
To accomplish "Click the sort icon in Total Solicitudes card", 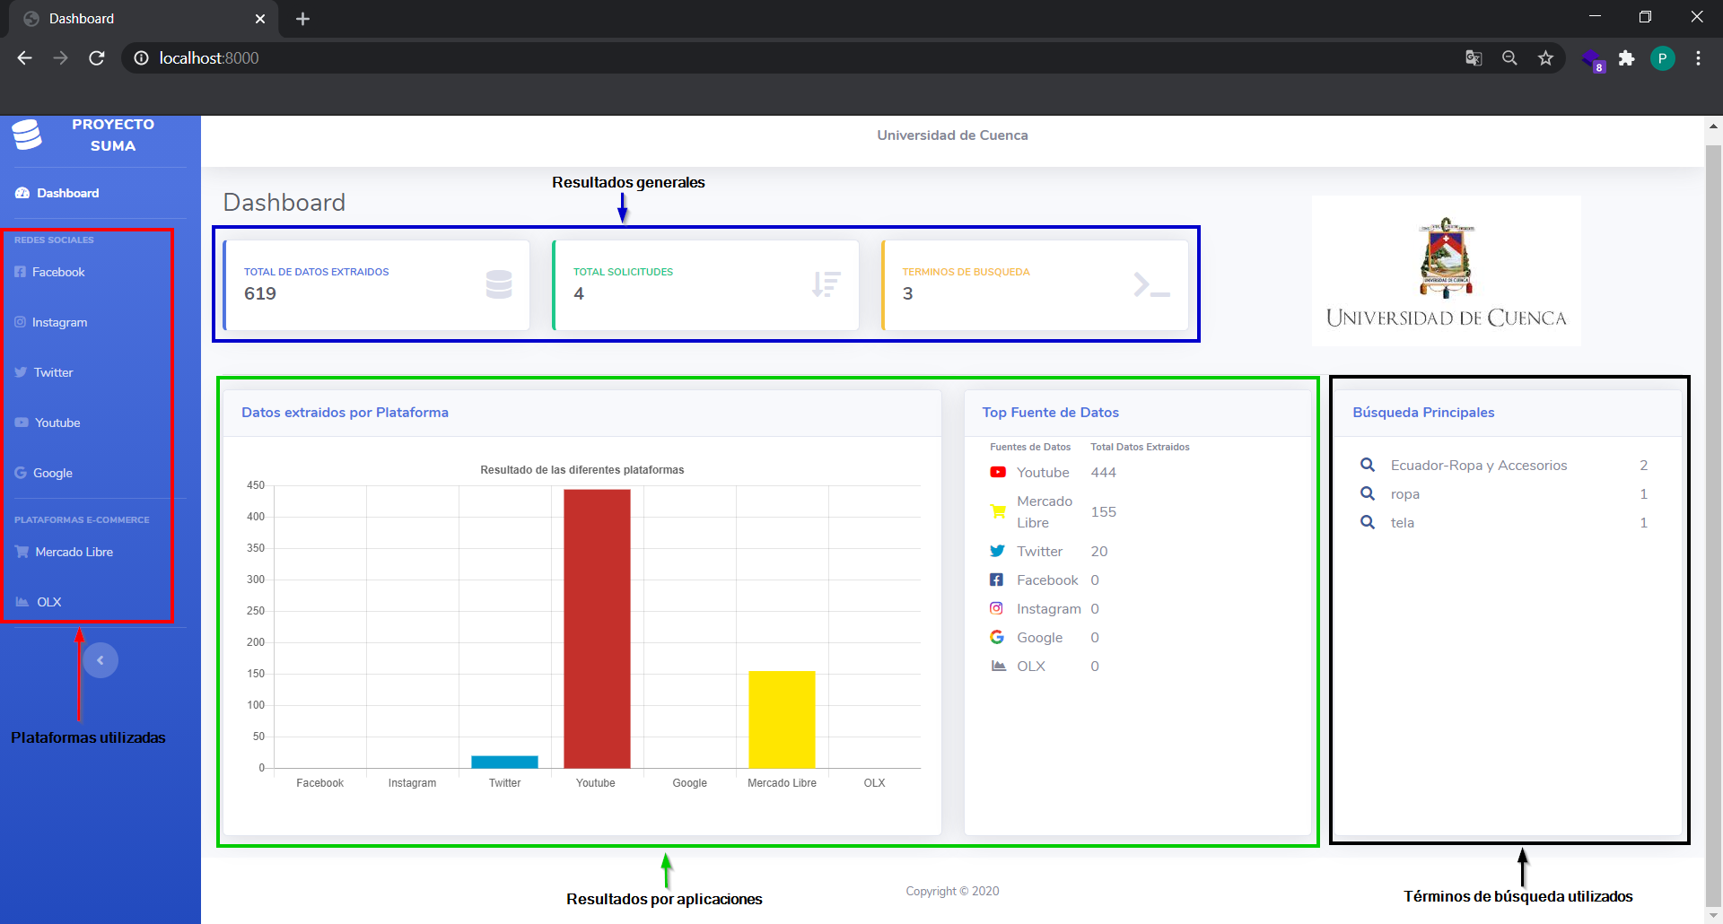I will coord(826,284).
